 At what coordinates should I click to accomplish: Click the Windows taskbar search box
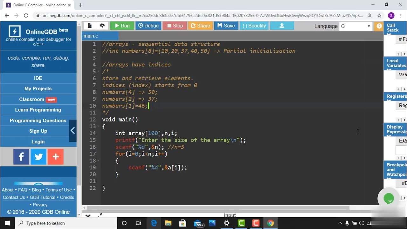[x=66, y=223]
